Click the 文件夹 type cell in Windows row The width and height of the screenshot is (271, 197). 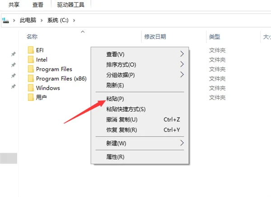pyautogui.click(x=217, y=88)
